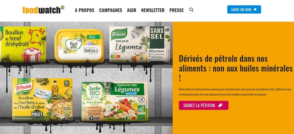
Task: Click bell icon on petition button
Action: click(220, 106)
